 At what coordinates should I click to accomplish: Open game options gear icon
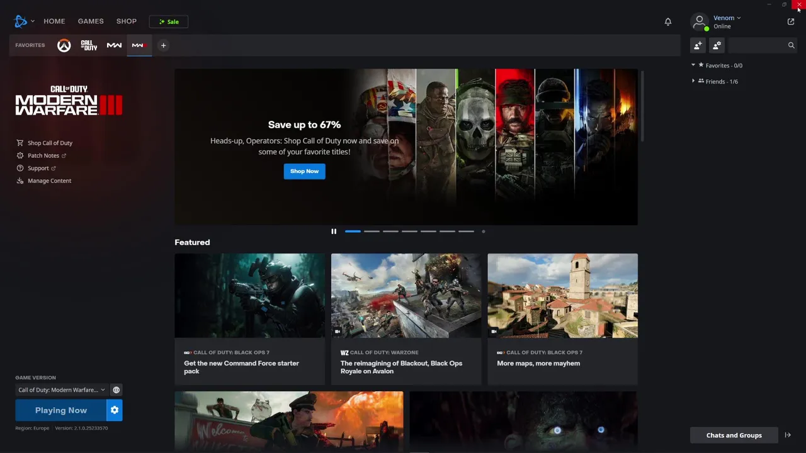115,410
